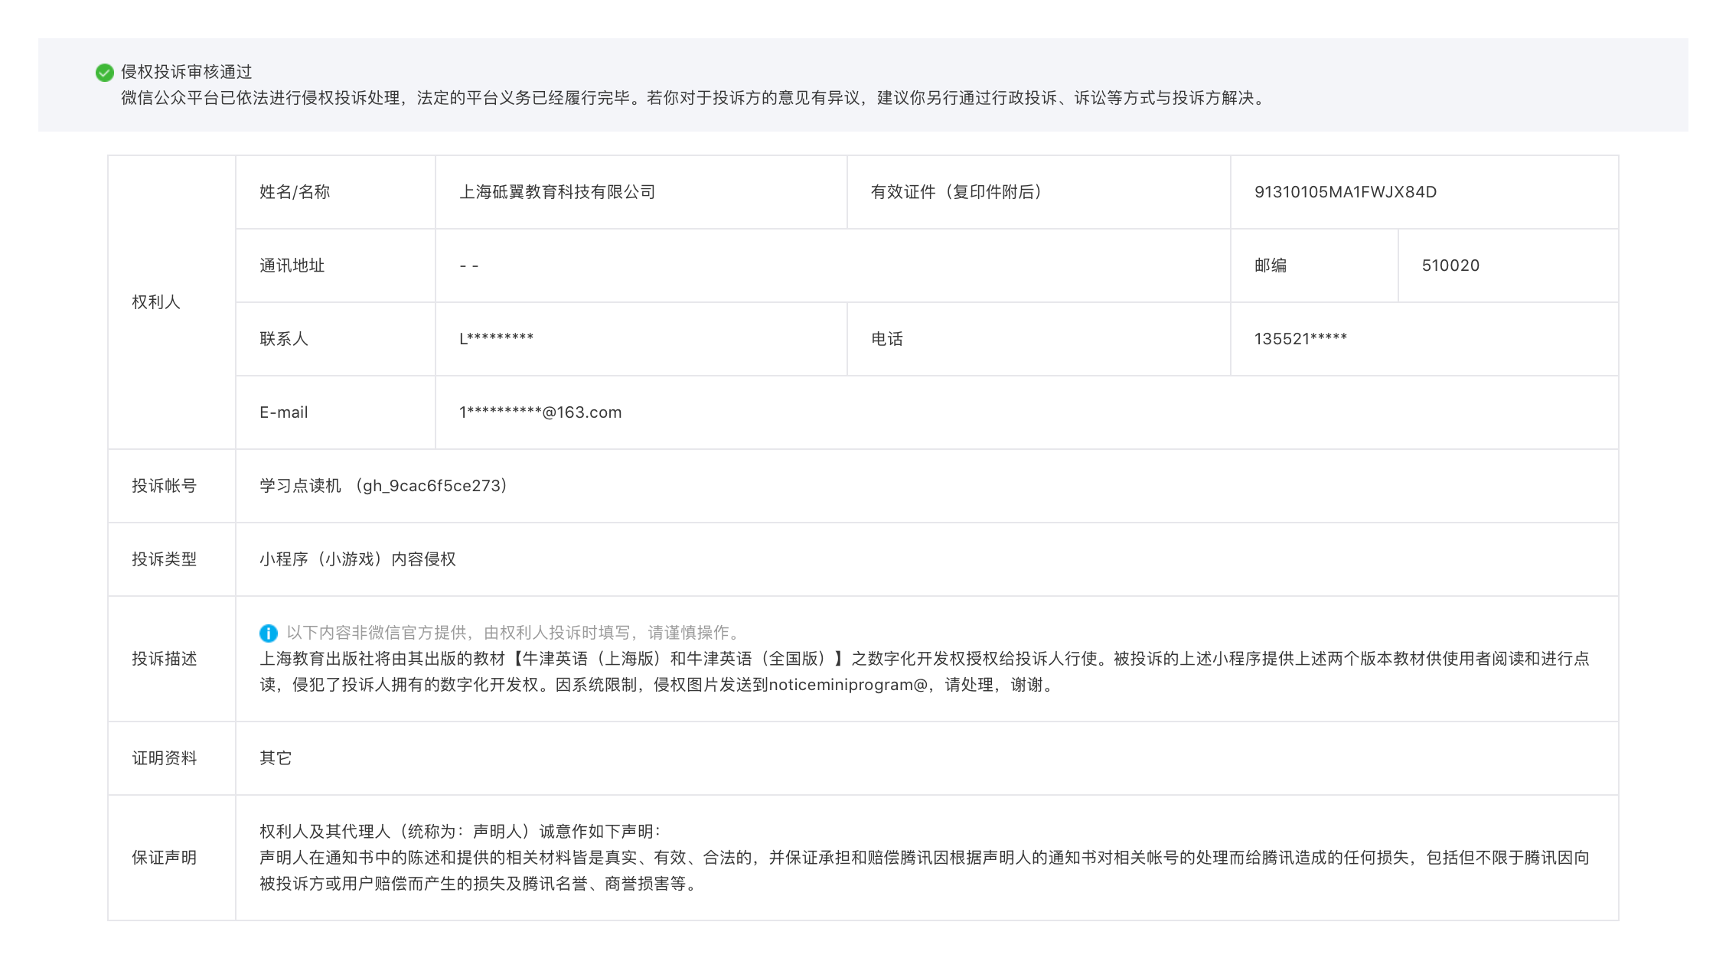Image resolution: width=1716 pixels, height=961 pixels.
Task: Click the 通讯地址 empty value field
Action: [469, 265]
